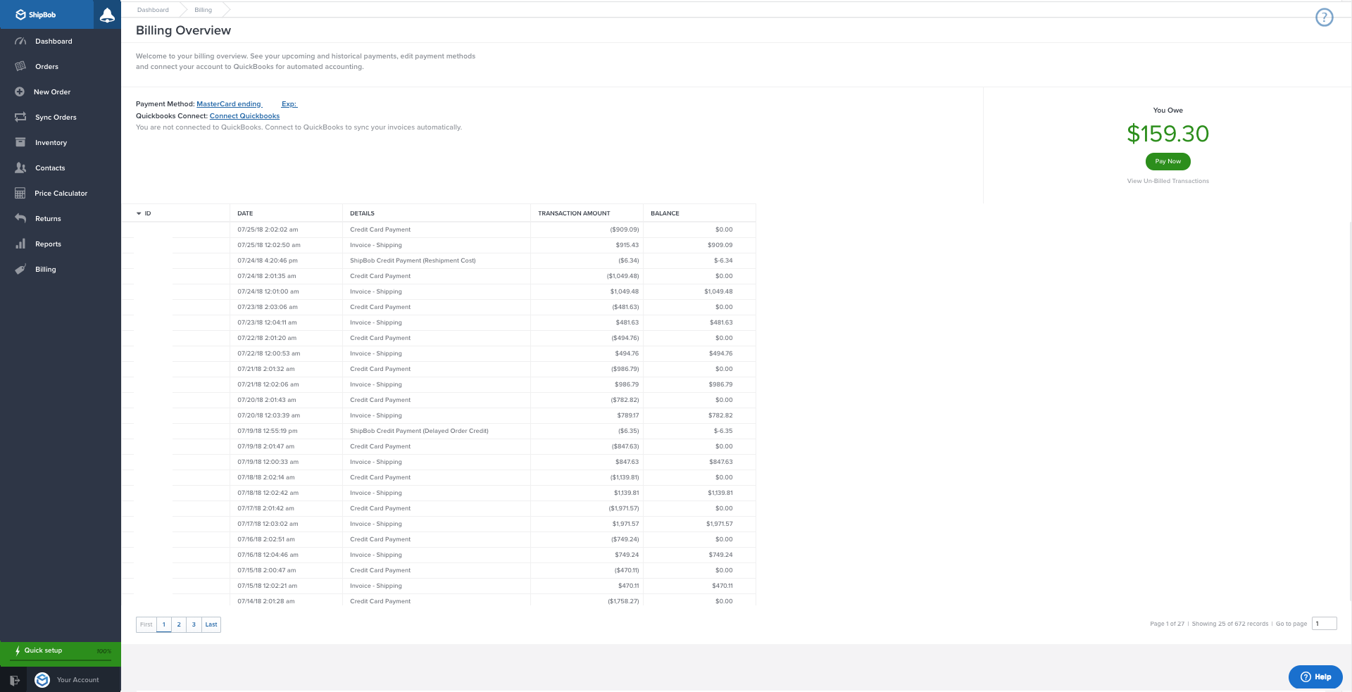Click the Price Calculator icon

click(x=20, y=194)
